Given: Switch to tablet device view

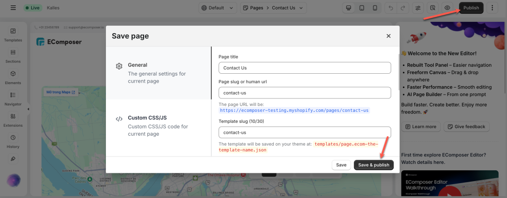Looking at the screenshot, I should (x=362, y=8).
